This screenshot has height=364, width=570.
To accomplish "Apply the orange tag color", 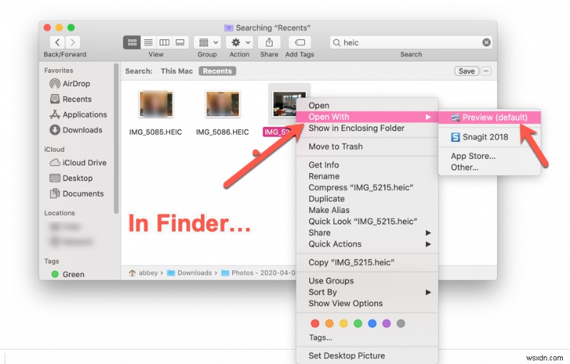I will click(329, 323).
